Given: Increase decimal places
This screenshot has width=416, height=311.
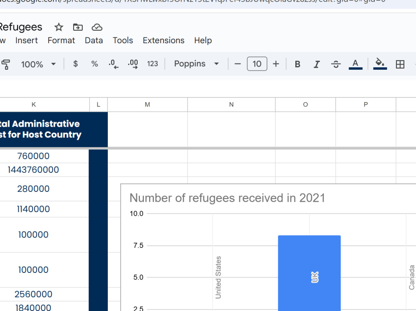Looking at the screenshot, I should [133, 64].
